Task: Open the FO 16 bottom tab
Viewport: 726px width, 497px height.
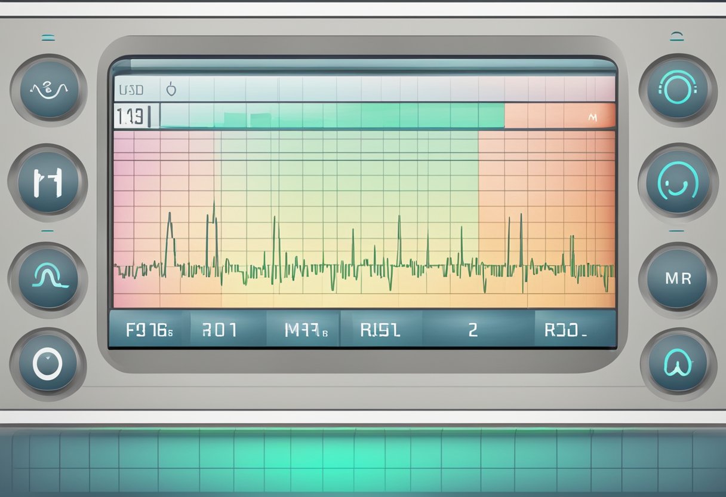Action: (x=149, y=330)
